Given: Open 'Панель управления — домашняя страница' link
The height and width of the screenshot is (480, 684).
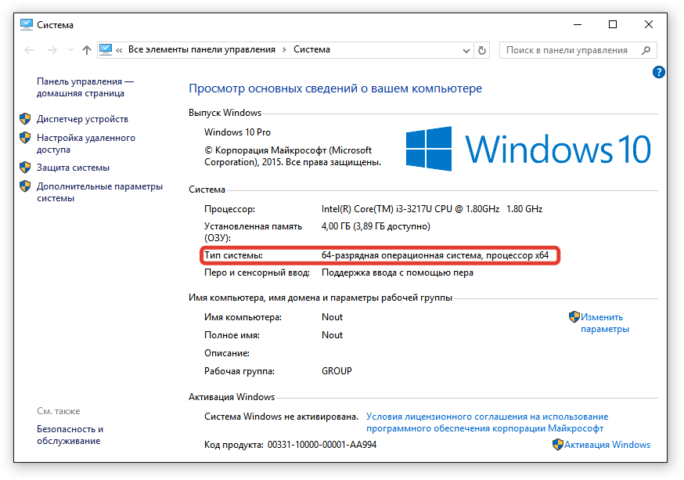Looking at the screenshot, I should 85,87.
